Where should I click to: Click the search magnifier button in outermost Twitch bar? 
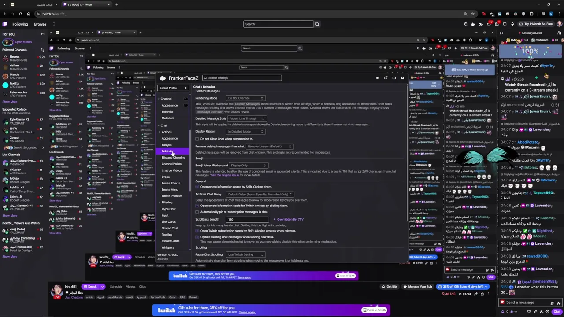tap(317, 24)
